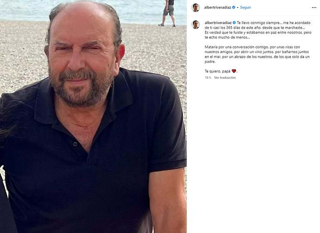This screenshot has width=320, height=233.
Task: Open the albertriveradiaz username in the caption
Action: (x=218, y=23)
